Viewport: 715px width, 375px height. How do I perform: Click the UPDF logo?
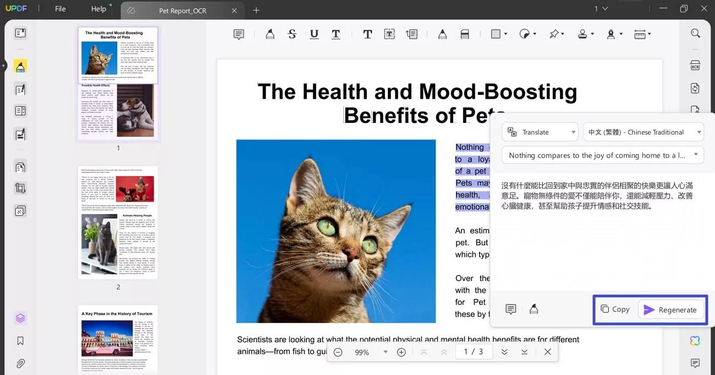tap(15, 9)
